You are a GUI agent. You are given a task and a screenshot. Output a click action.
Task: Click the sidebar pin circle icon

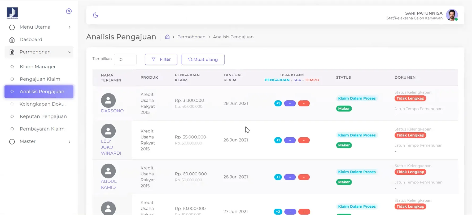click(69, 11)
